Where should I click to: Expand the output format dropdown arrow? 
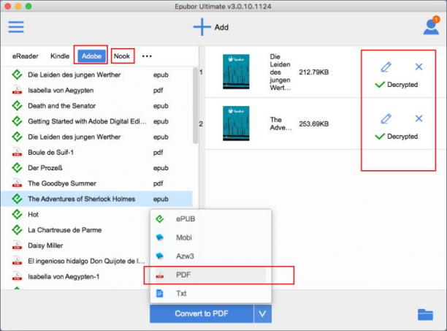(x=262, y=313)
